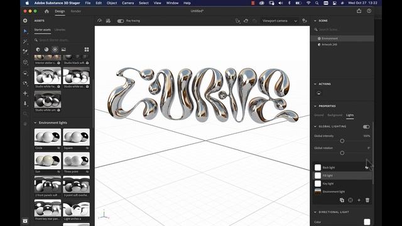
Task: Toggle visibility of Back light
Action: point(367,168)
